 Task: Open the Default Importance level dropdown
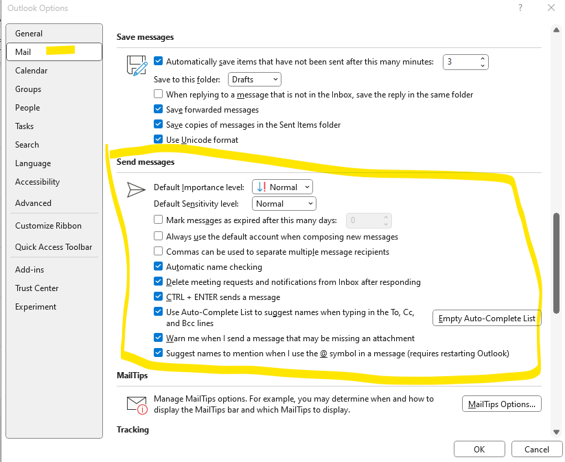click(x=282, y=187)
